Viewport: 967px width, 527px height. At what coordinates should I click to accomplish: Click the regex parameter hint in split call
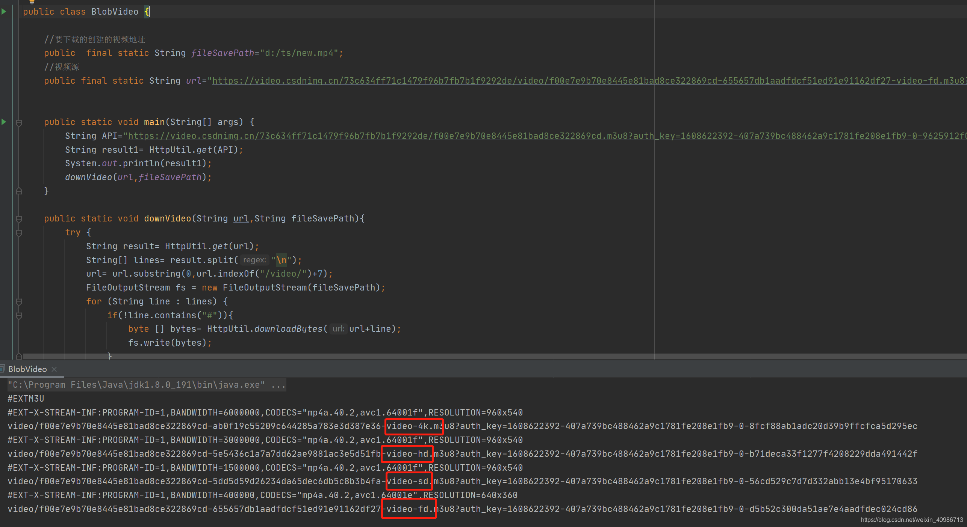pos(254,260)
